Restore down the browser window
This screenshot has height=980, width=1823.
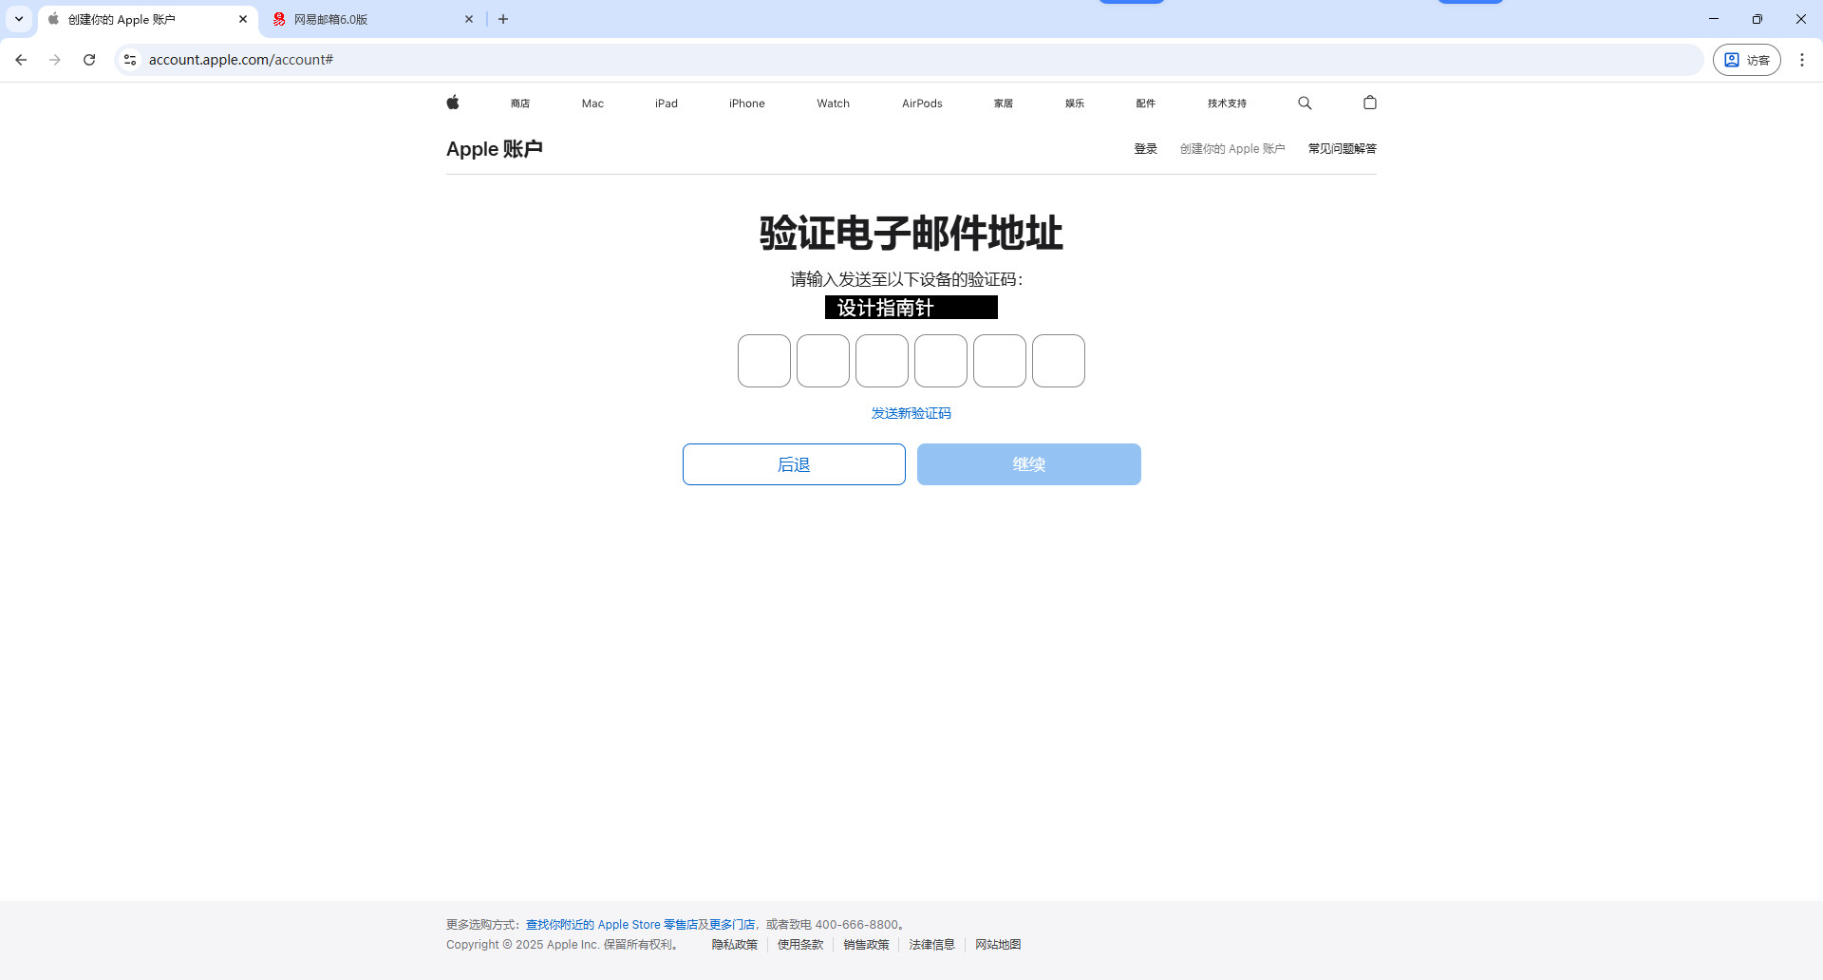pyautogui.click(x=1757, y=19)
